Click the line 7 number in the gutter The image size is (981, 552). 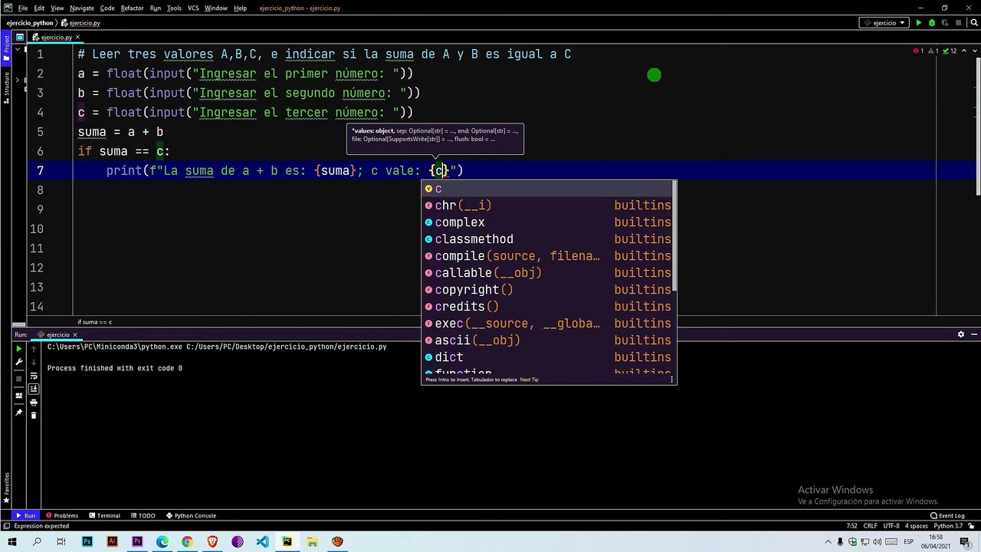40,170
